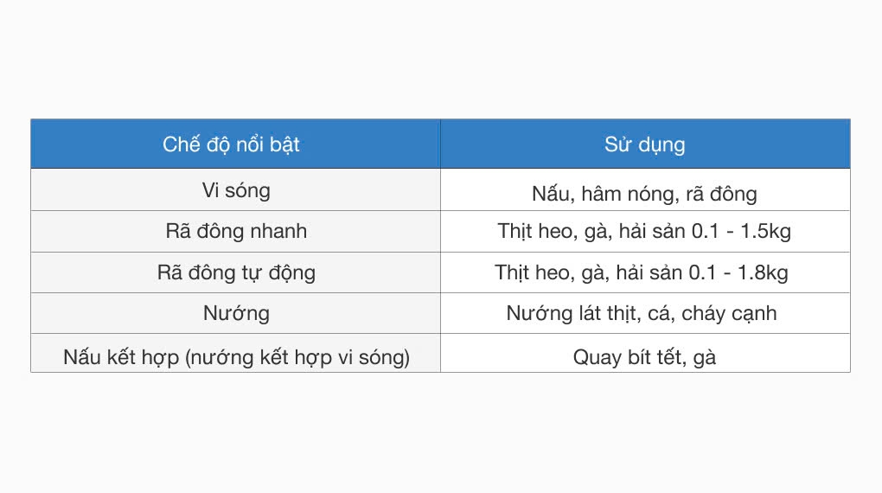Click the 'Rã đông nhanh' cell
Image resolution: width=882 pixels, height=493 pixels.
coord(236,231)
